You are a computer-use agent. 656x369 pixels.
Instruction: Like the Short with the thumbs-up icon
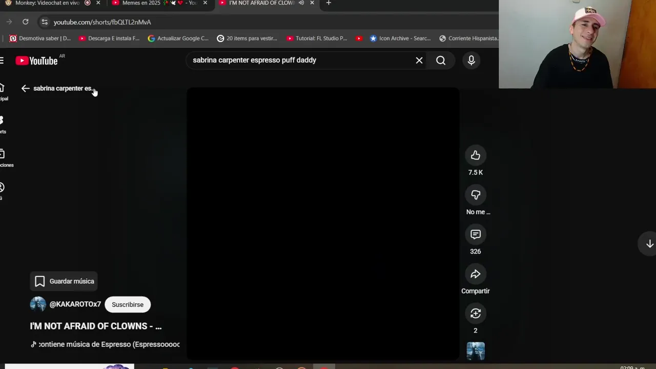click(476, 155)
